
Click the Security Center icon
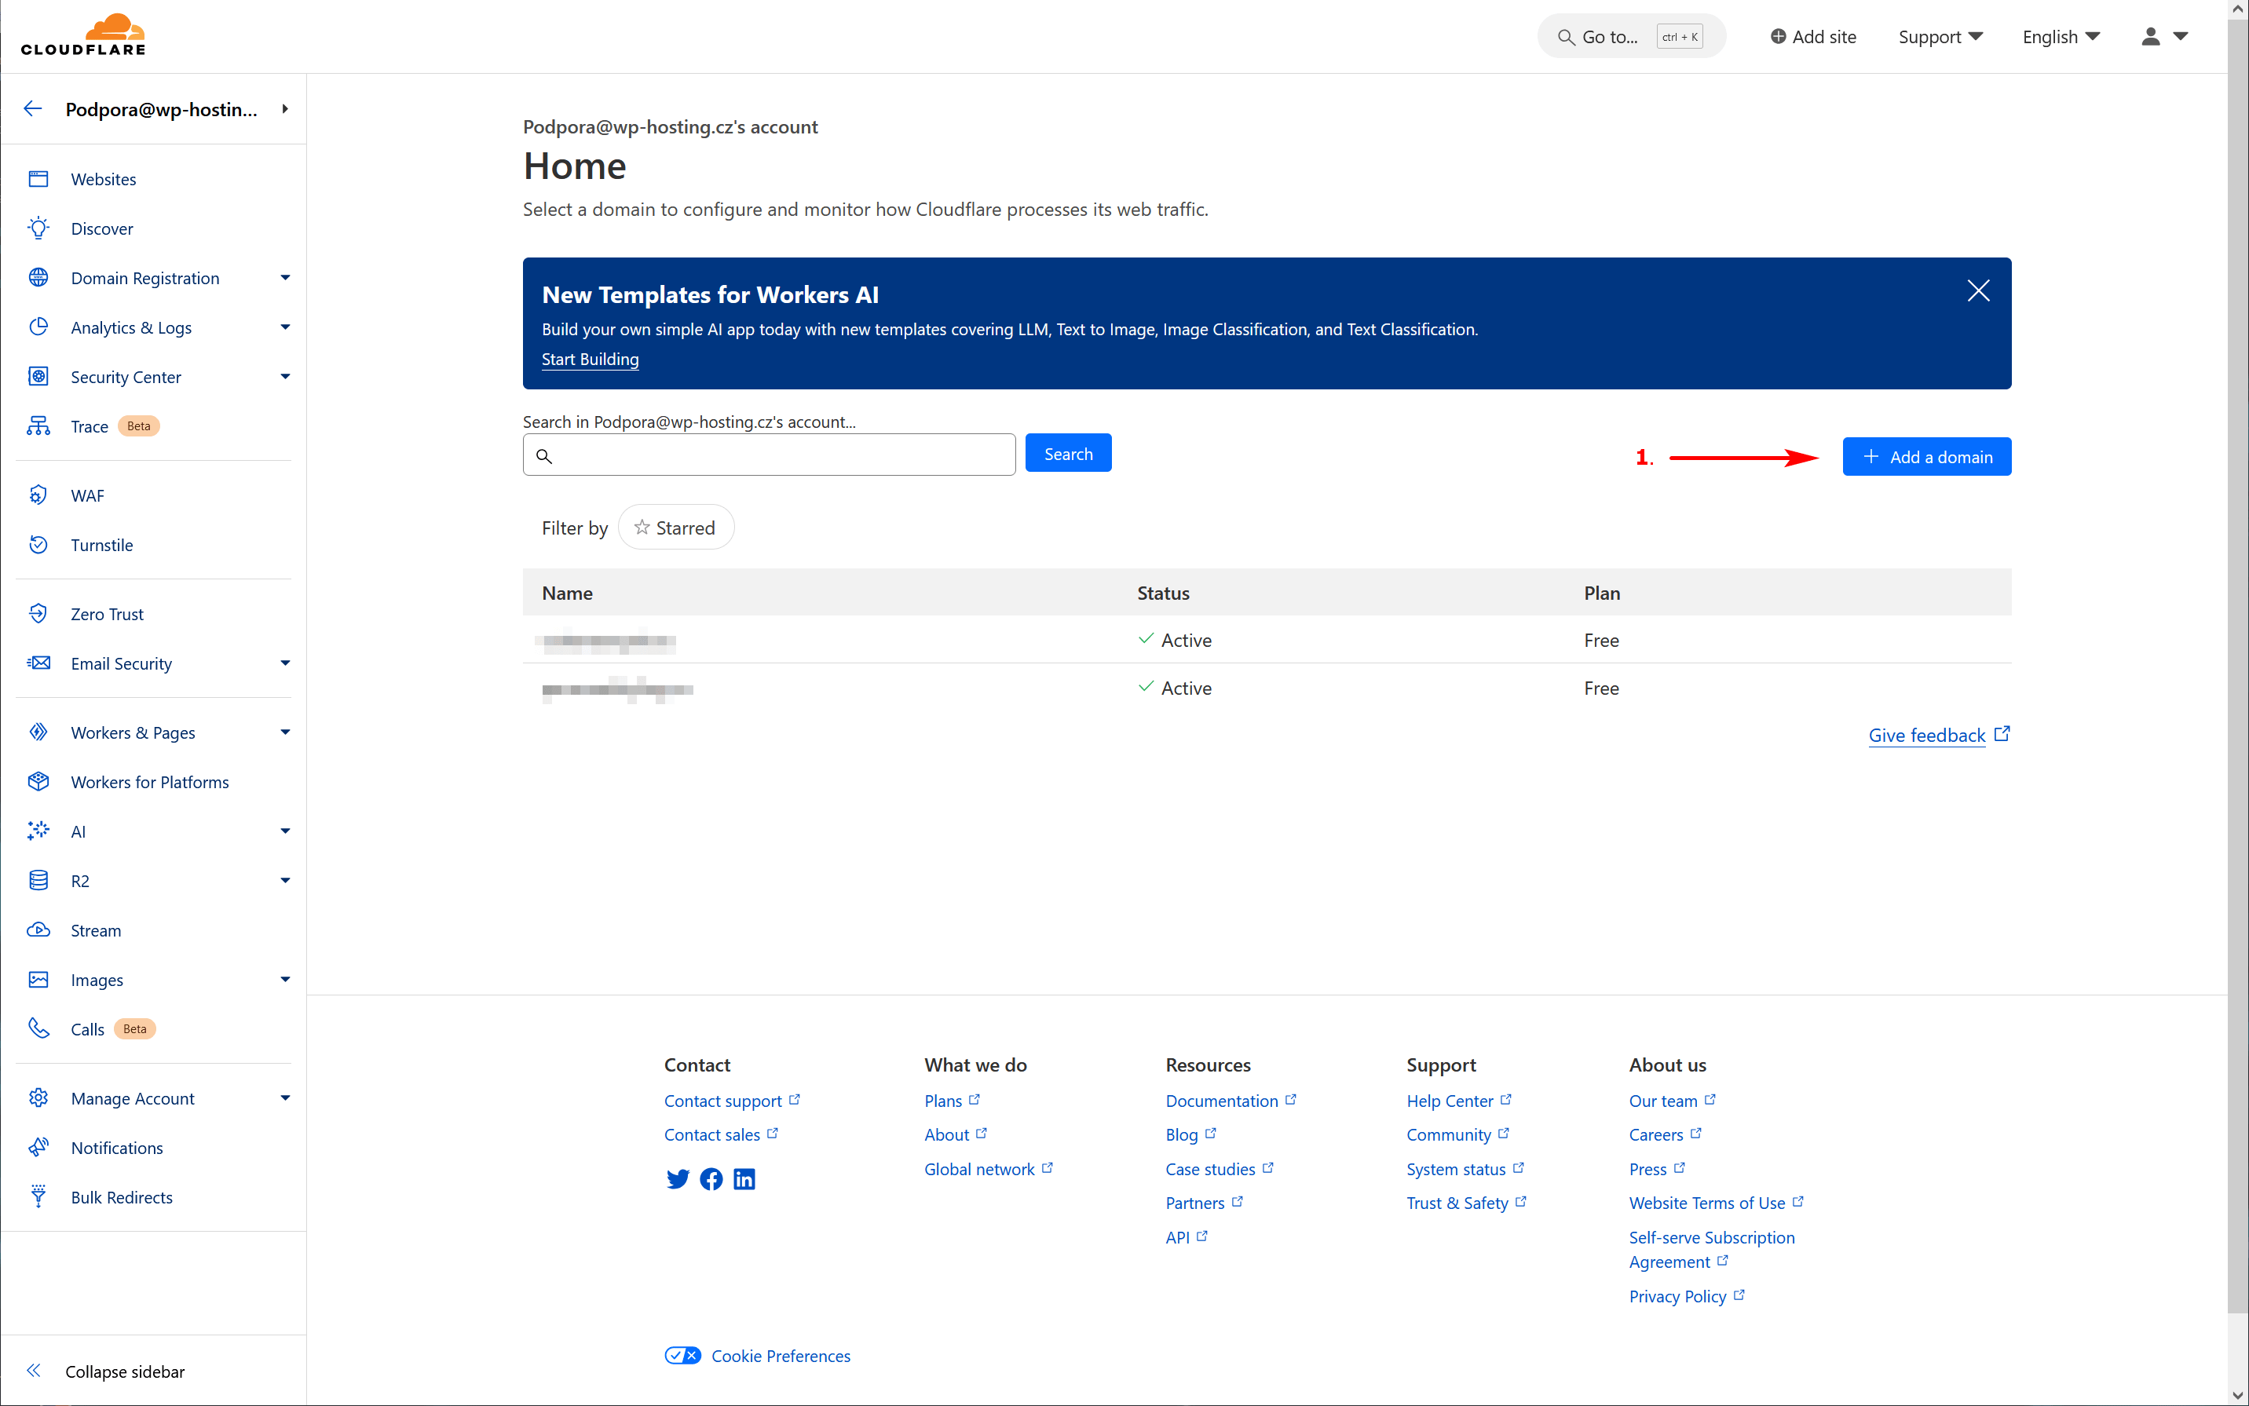[x=38, y=377]
